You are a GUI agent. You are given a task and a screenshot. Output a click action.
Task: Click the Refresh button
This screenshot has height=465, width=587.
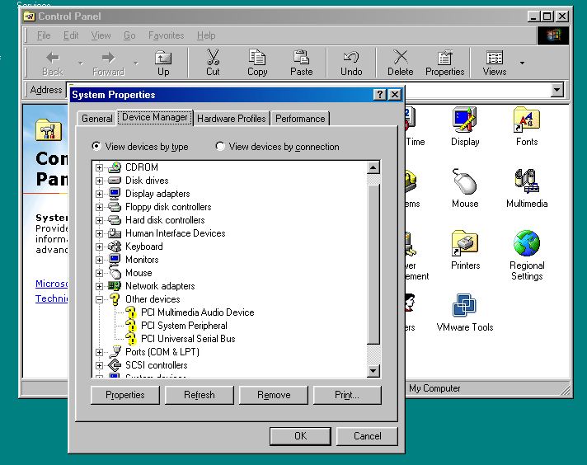[200, 395]
